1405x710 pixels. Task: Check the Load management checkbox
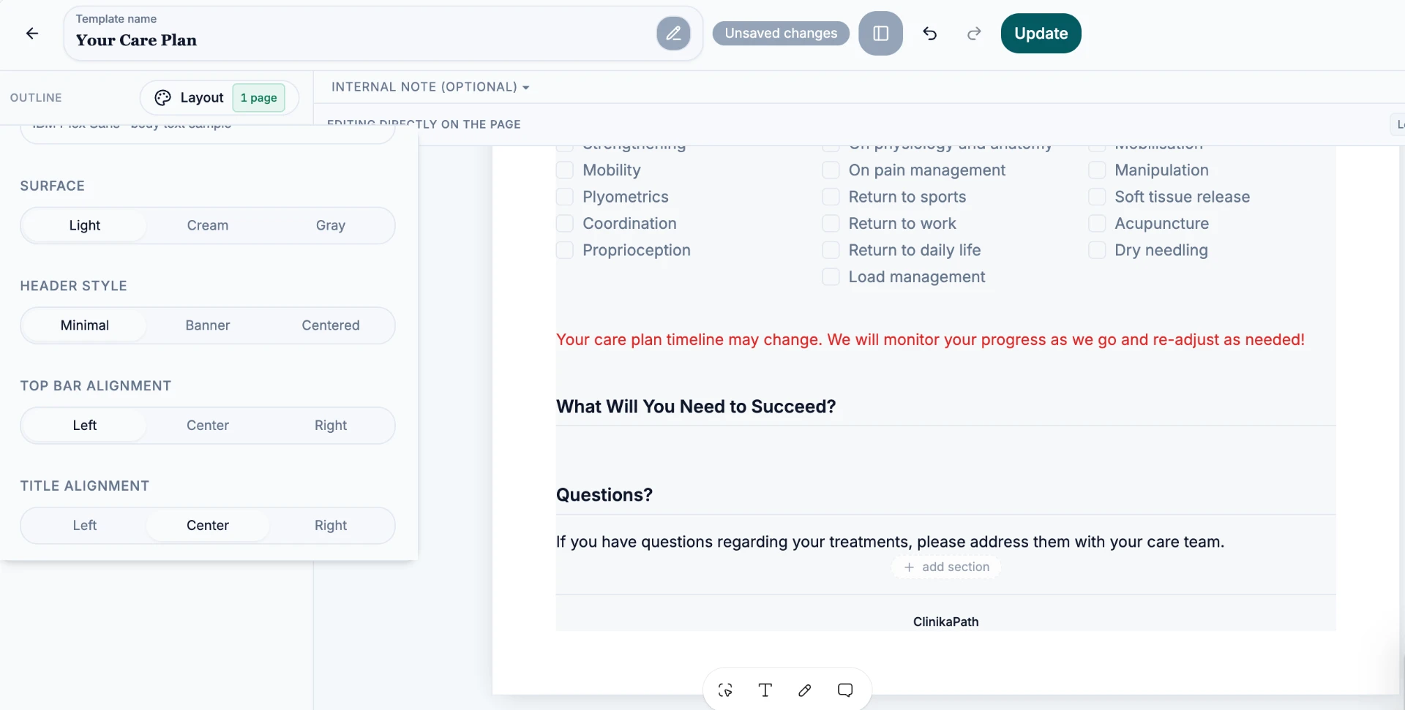tap(831, 277)
